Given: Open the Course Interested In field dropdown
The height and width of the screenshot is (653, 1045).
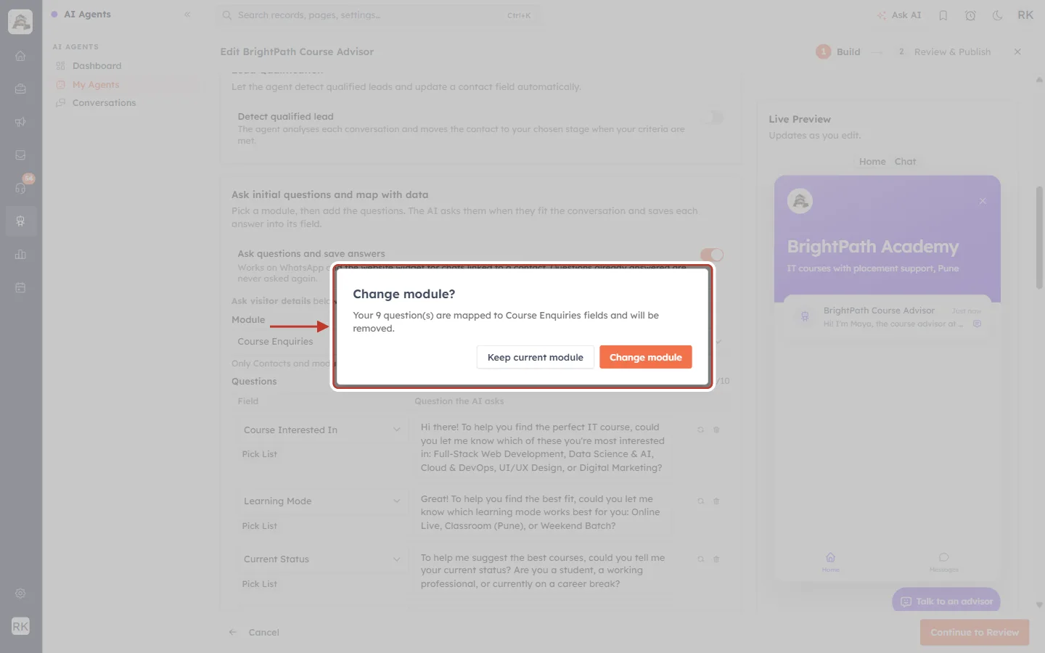Looking at the screenshot, I should tap(322, 430).
